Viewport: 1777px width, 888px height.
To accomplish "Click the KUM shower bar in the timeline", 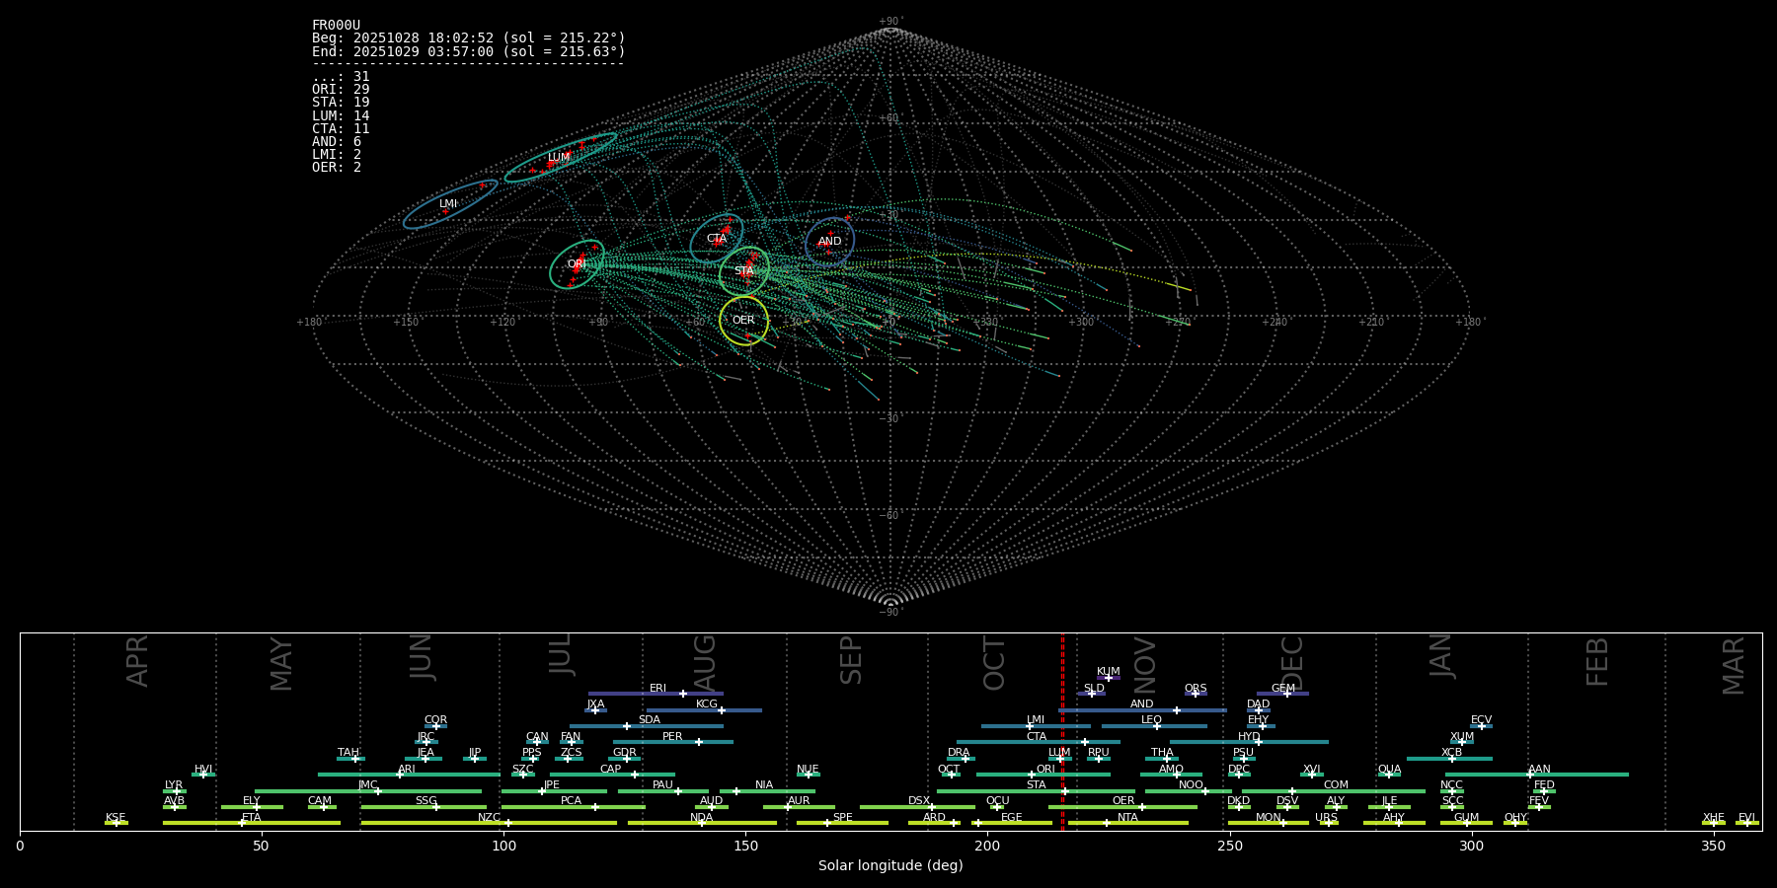I will (1109, 678).
